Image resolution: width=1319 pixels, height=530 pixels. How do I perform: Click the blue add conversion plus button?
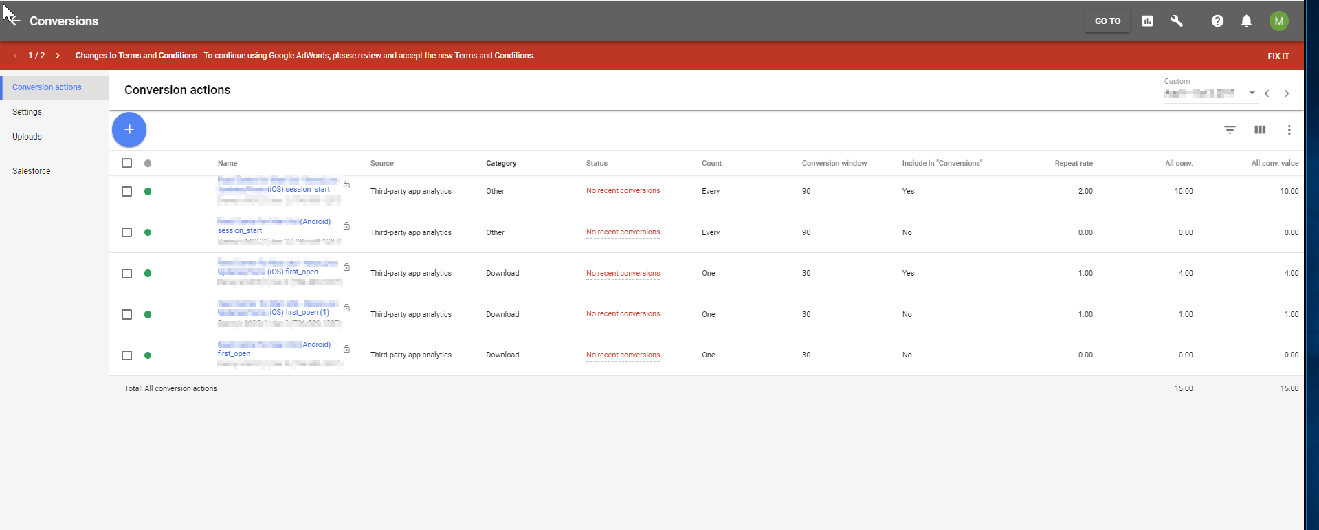coord(129,130)
